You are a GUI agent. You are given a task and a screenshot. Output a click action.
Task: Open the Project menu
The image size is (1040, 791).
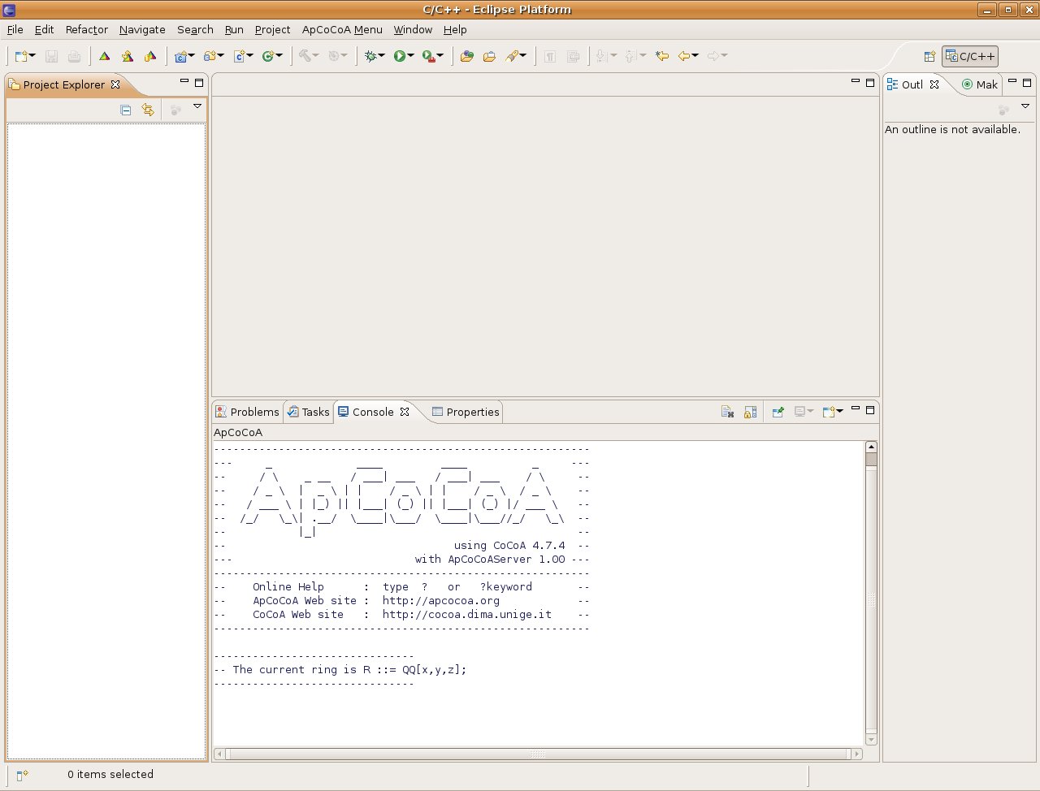(272, 29)
